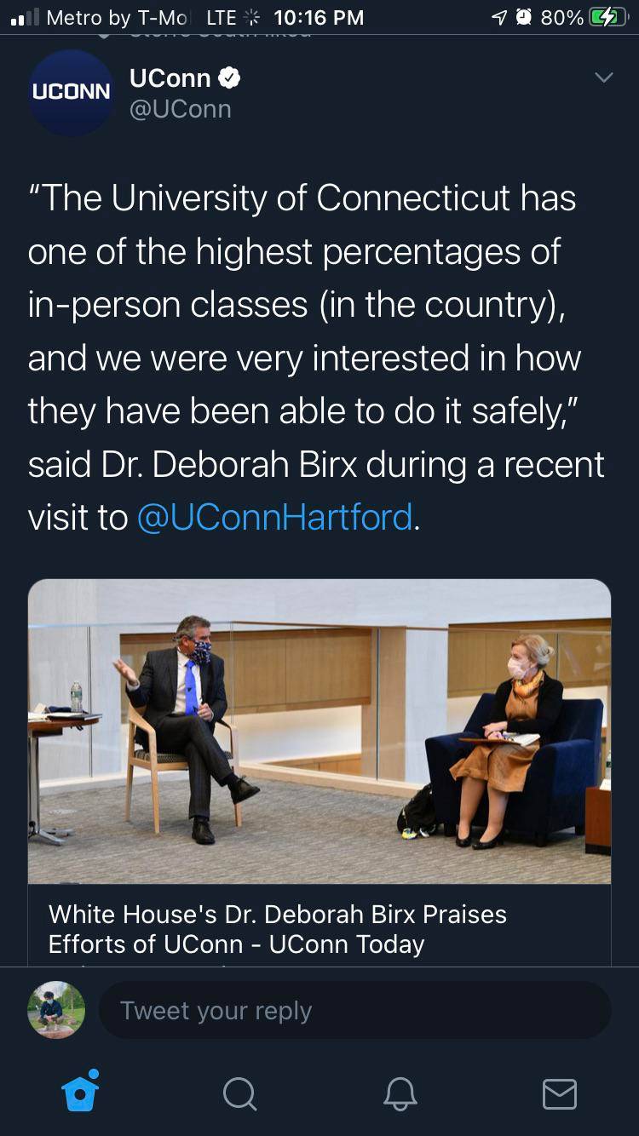The image size is (639, 1136).
Task: Tap the 10:16 PM clock
Action: (319, 17)
